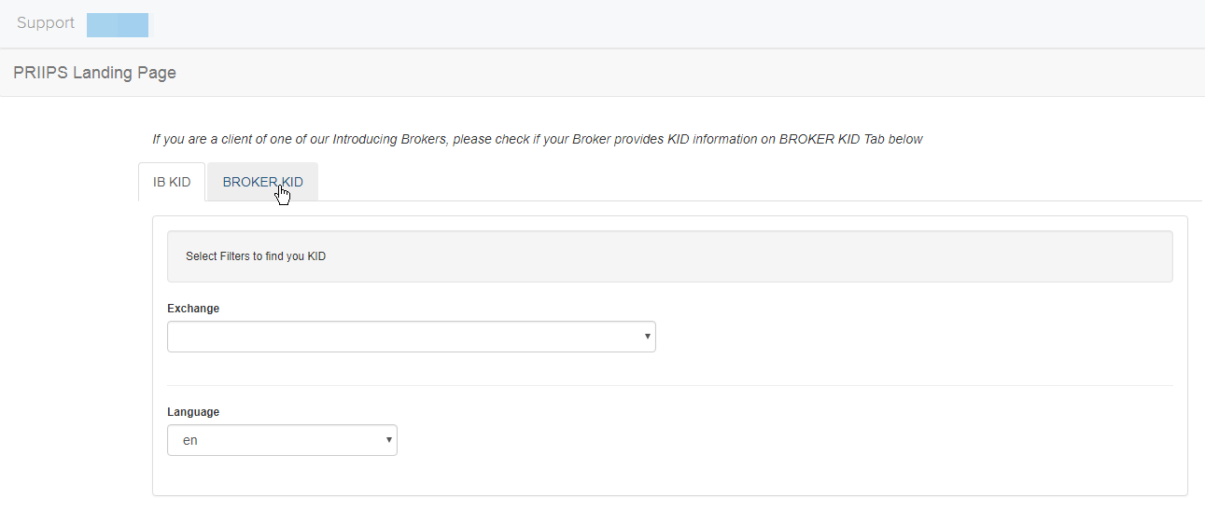Click the Language field label
1205x524 pixels.
[193, 412]
